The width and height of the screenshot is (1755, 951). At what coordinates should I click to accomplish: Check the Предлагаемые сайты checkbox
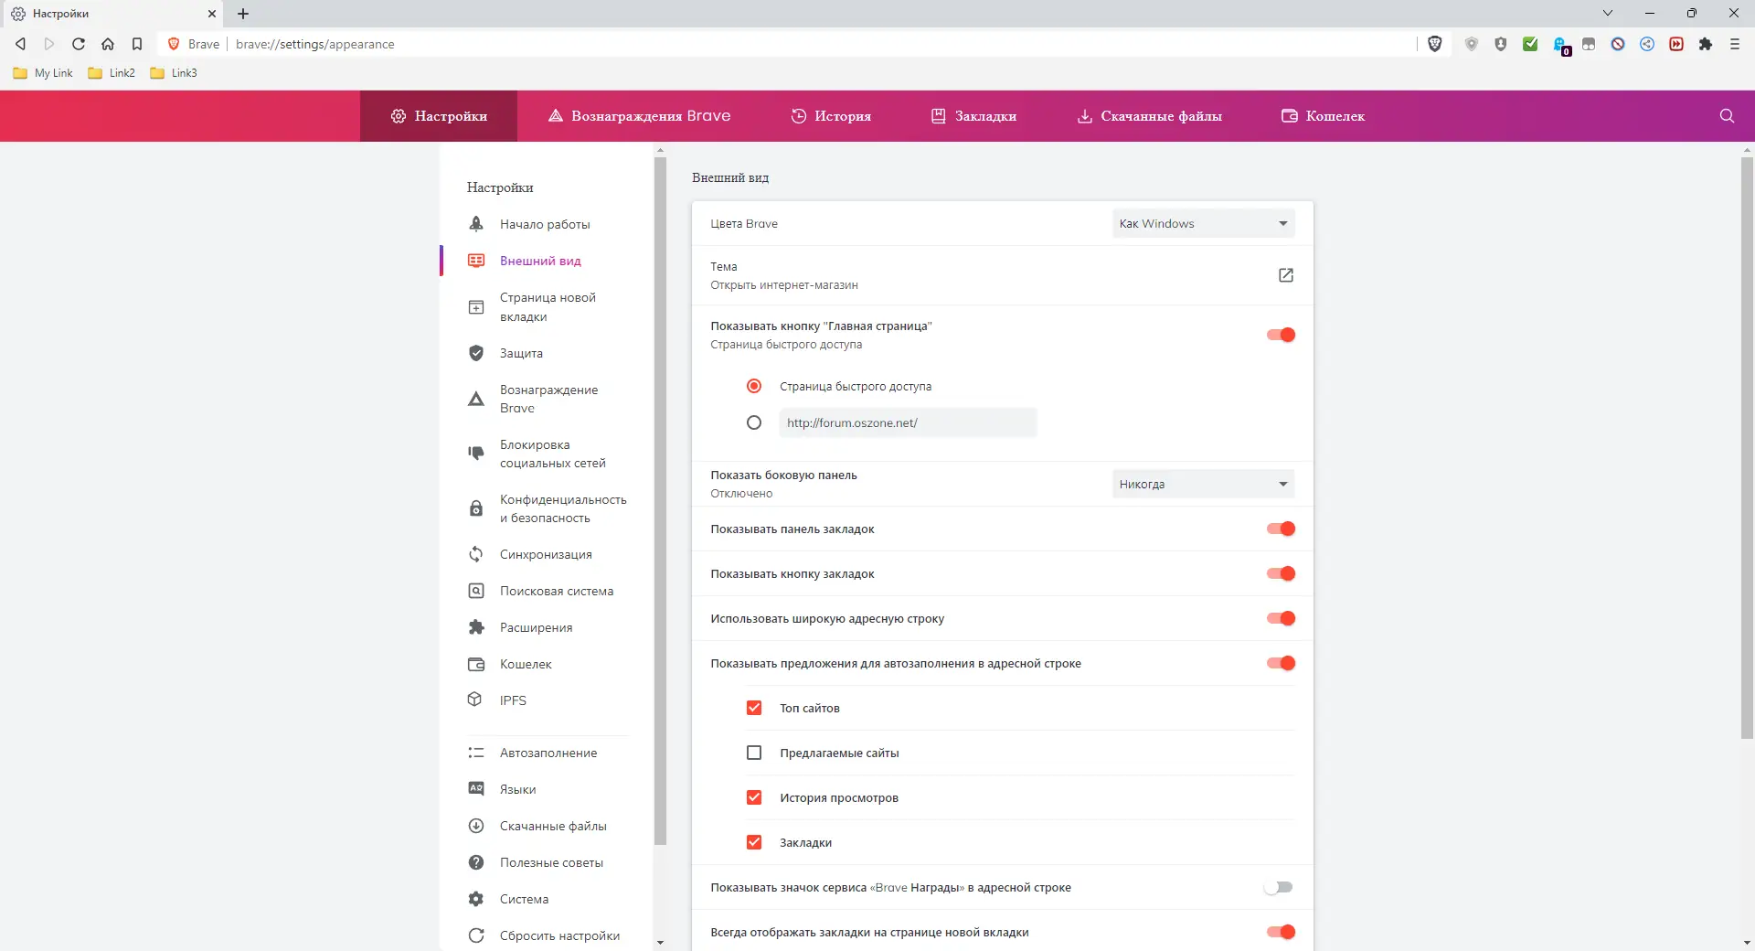[754, 753]
